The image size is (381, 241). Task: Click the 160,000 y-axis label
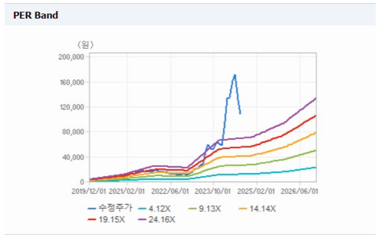pyautogui.click(x=72, y=82)
